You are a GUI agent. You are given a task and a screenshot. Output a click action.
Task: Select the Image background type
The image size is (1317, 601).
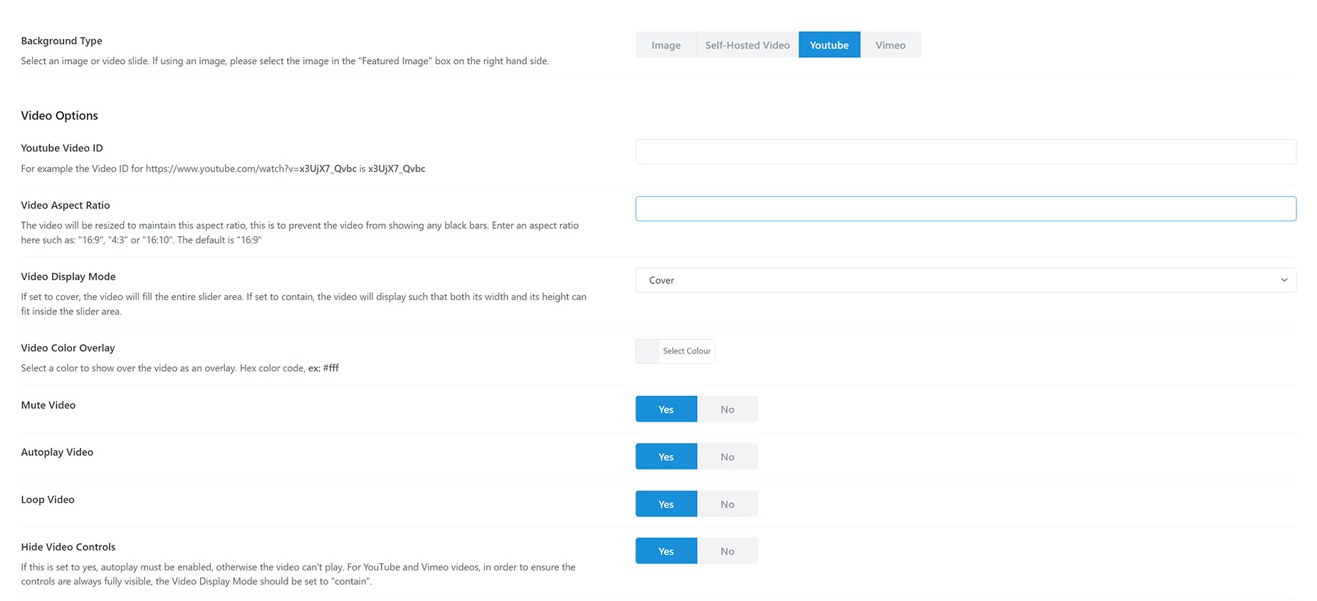click(x=666, y=45)
